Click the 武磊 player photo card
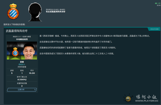This screenshot has height=105, width=161. 22,51
